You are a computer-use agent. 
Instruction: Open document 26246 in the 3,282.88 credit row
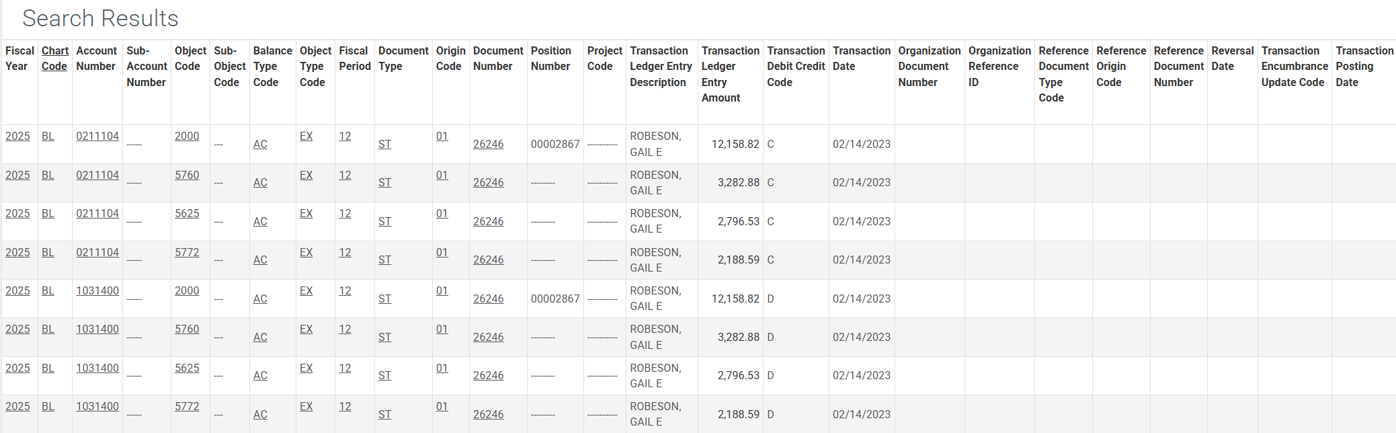pos(488,182)
